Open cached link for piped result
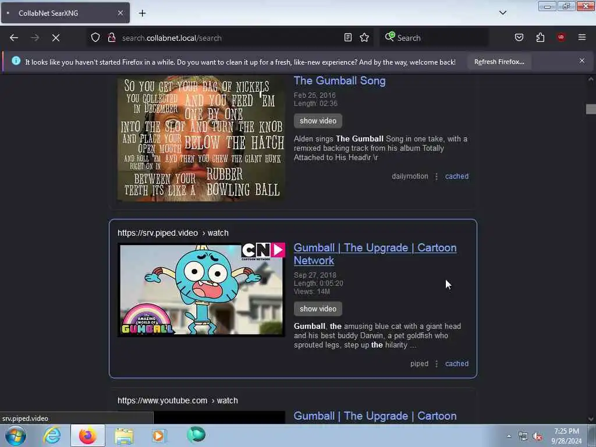Viewport: 596px width, 447px height. [x=457, y=363]
